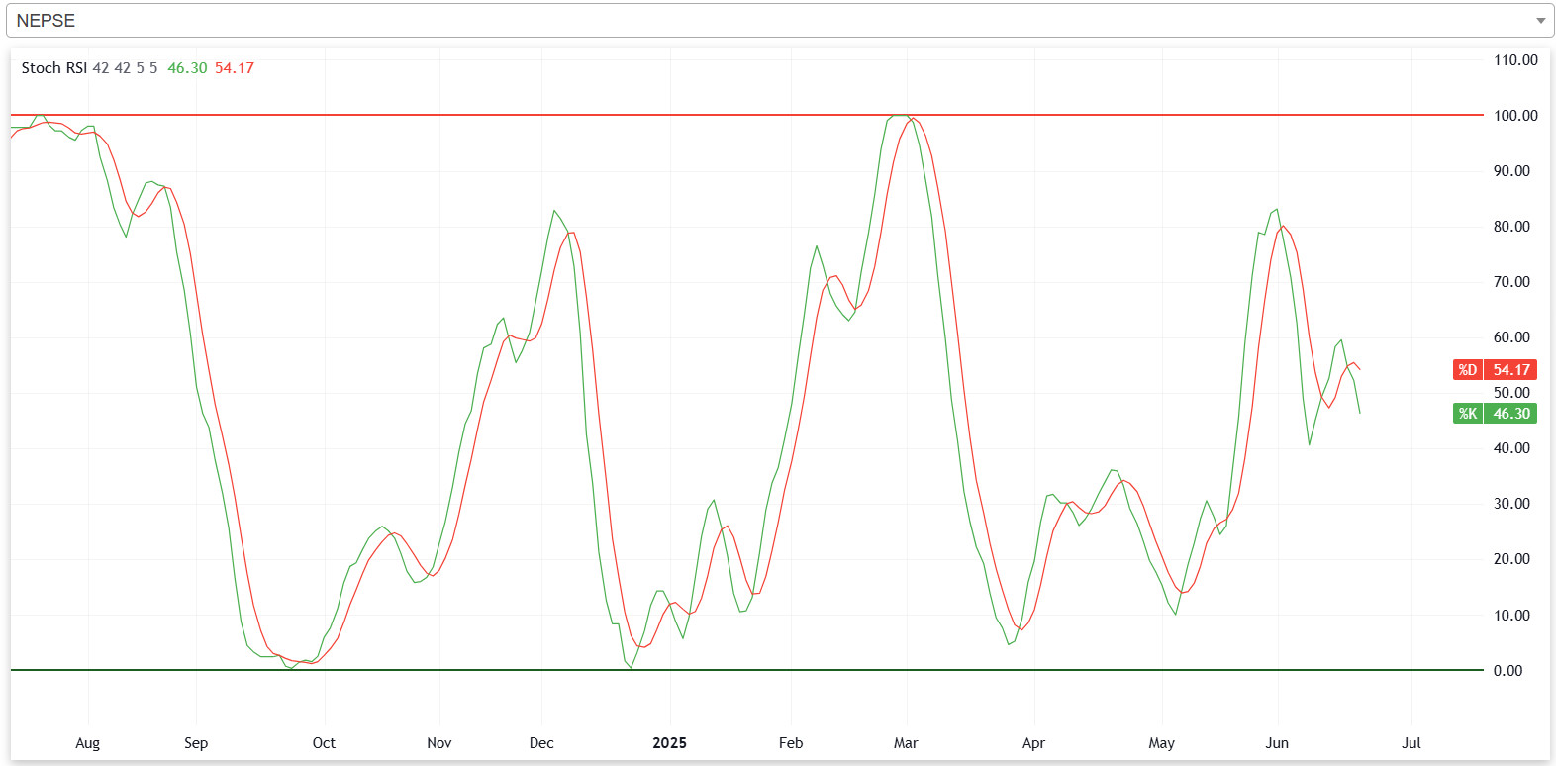This screenshot has width=1556, height=766.
Task: Click the 10.00 scale value
Action: 1511,616
